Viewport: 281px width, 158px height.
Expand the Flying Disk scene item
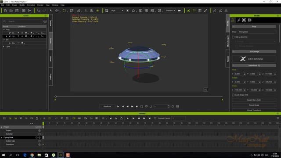7,36
